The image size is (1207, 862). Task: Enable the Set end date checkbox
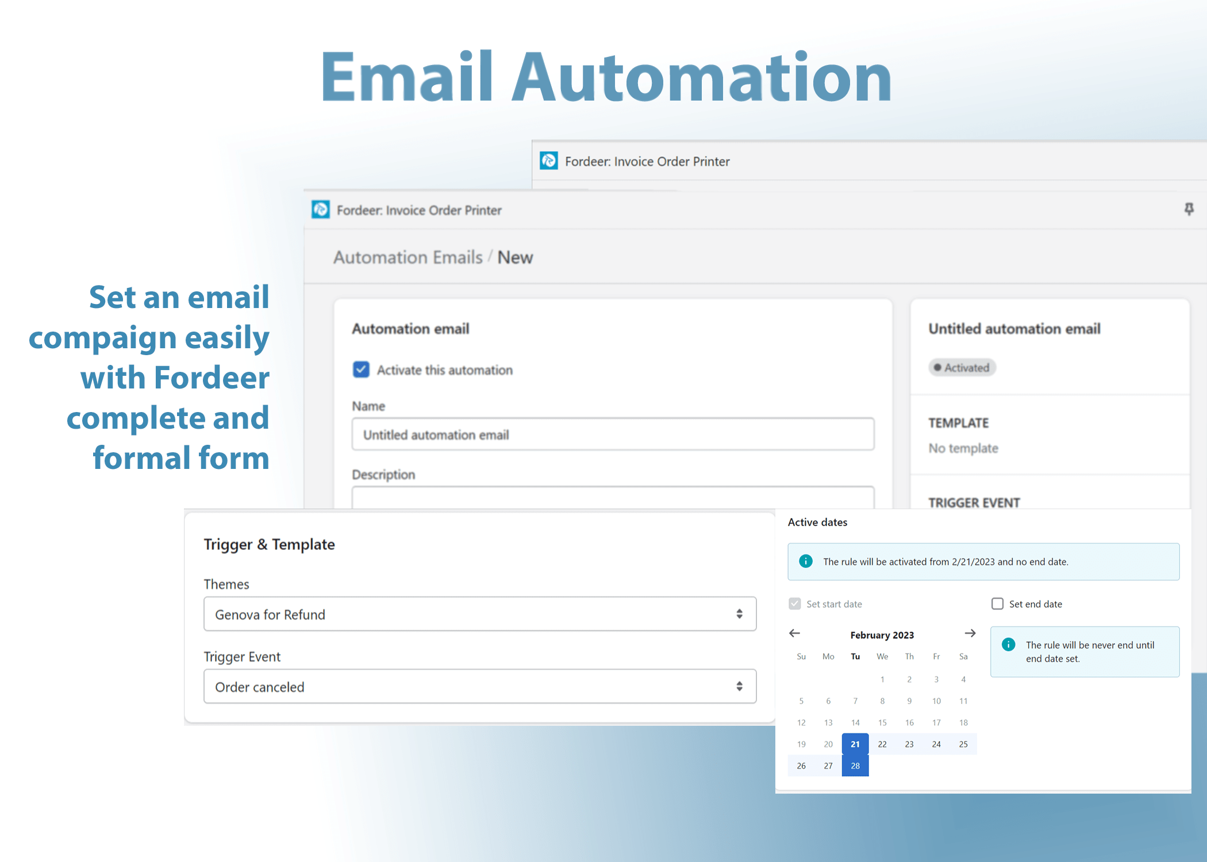pyautogui.click(x=998, y=604)
